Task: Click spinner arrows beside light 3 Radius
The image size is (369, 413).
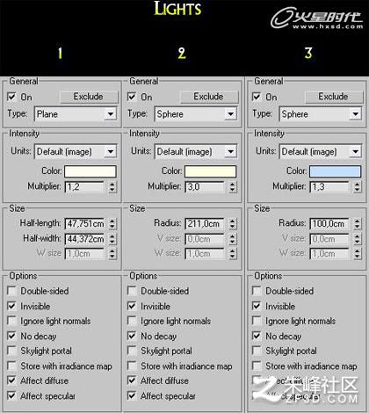Action: coord(358,224)
